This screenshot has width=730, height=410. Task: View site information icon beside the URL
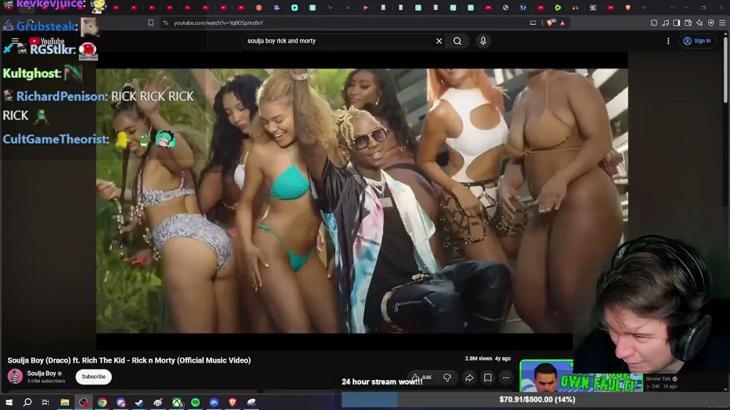pyautogui.click(x=165, y=23)
